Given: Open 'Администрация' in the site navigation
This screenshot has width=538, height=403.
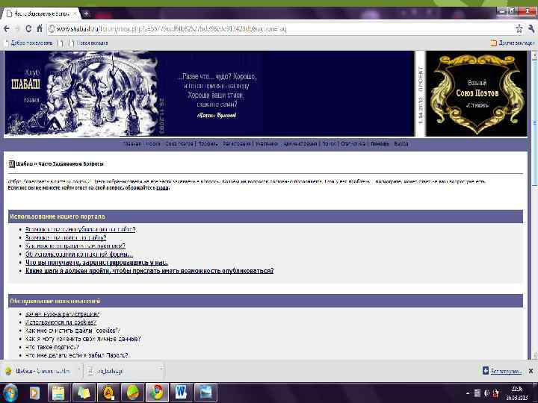Looking at the screenshot, I should [x=300, y=143].
